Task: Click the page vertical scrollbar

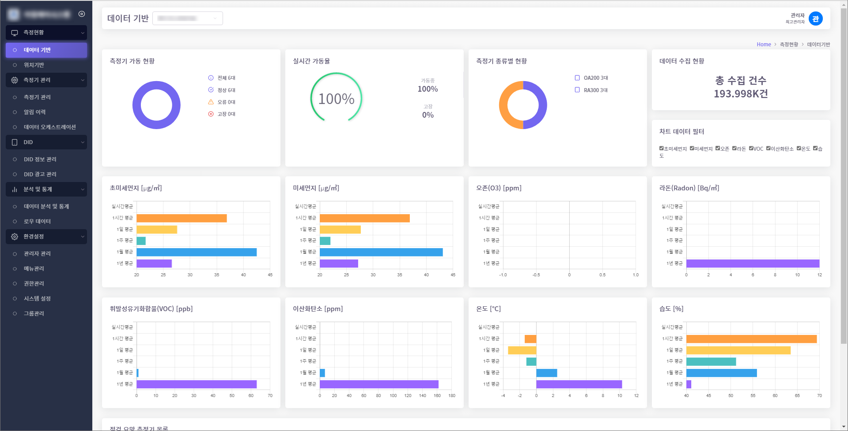Action: pos(844,176)
